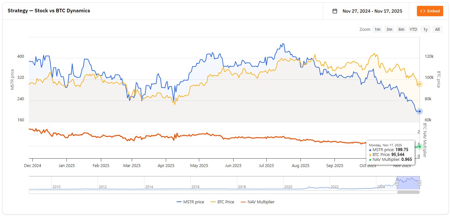Show All data with the All zoom button
This screenshot has width=451, height=216.
point(437,29)
